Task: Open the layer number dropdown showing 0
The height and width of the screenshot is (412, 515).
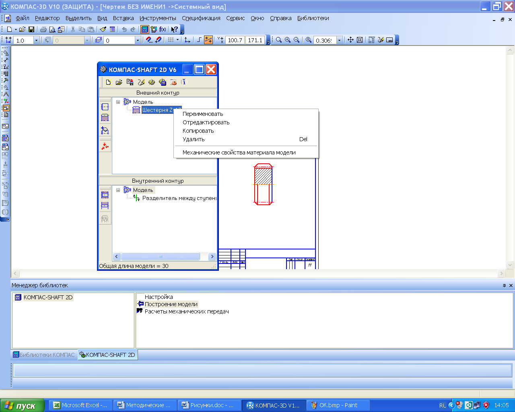Action: coord(138,40)
